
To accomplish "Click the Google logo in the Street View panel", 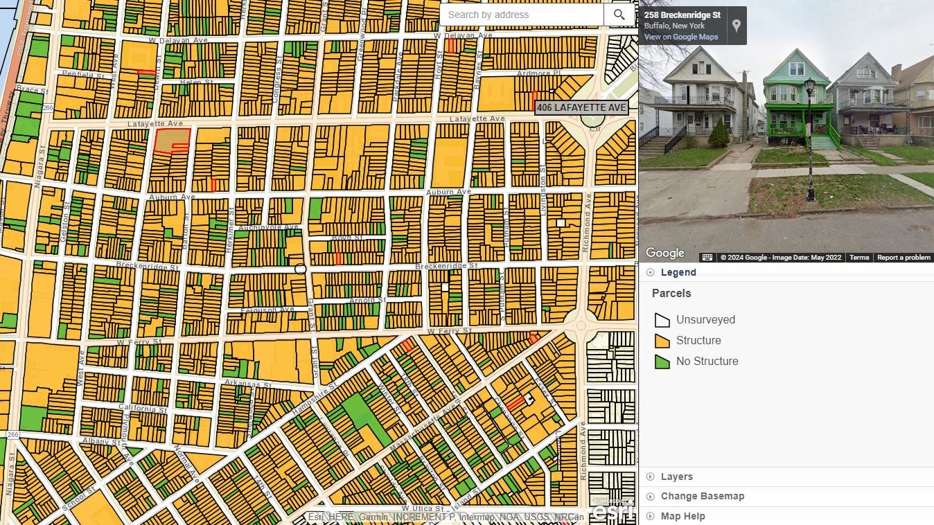I will tap(664, 253).
